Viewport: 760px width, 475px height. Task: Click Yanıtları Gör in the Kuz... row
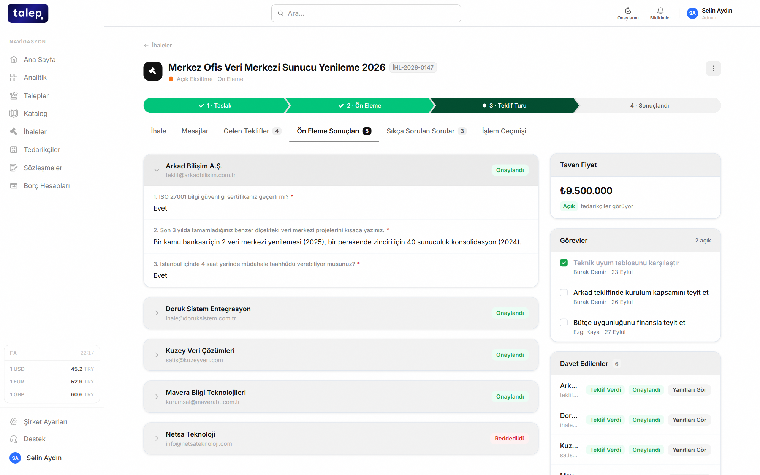click(689, 450)
